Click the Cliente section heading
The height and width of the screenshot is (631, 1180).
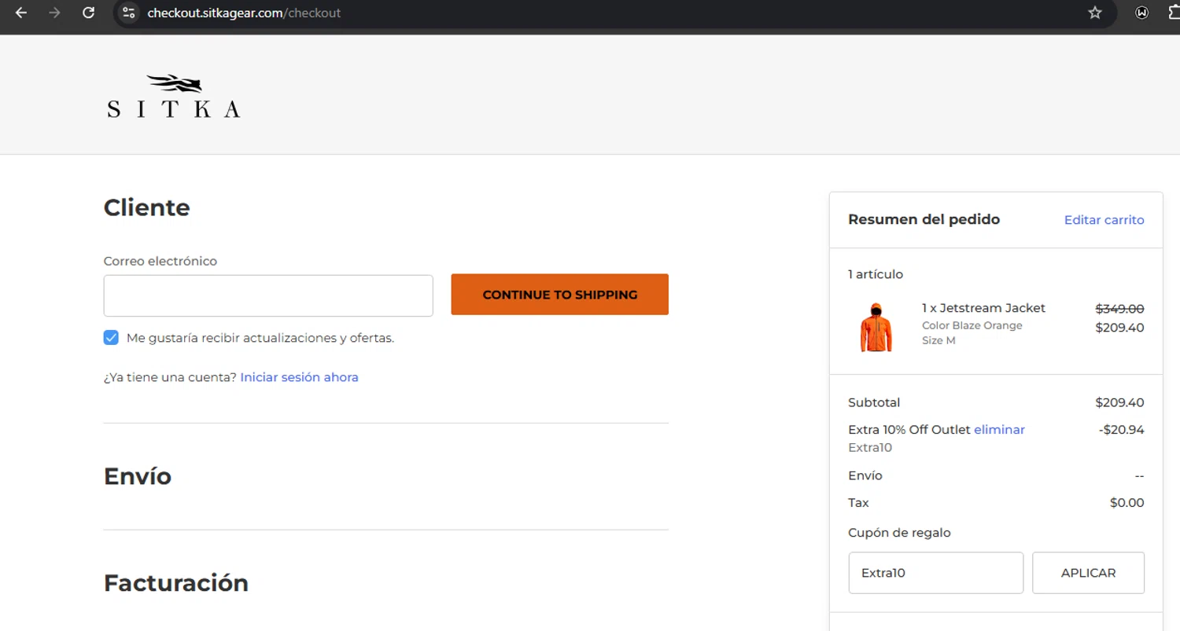pyautogui.click(x=147, y=207)
